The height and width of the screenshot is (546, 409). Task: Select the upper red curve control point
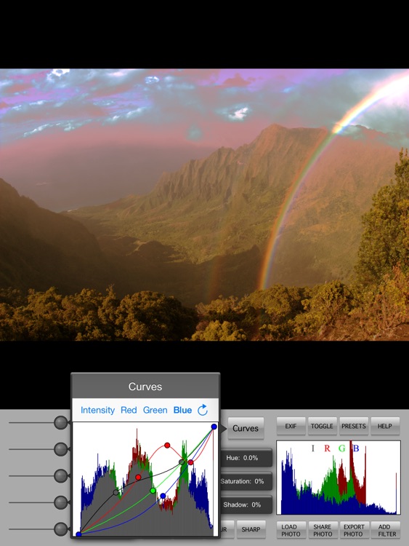(167, 446)
